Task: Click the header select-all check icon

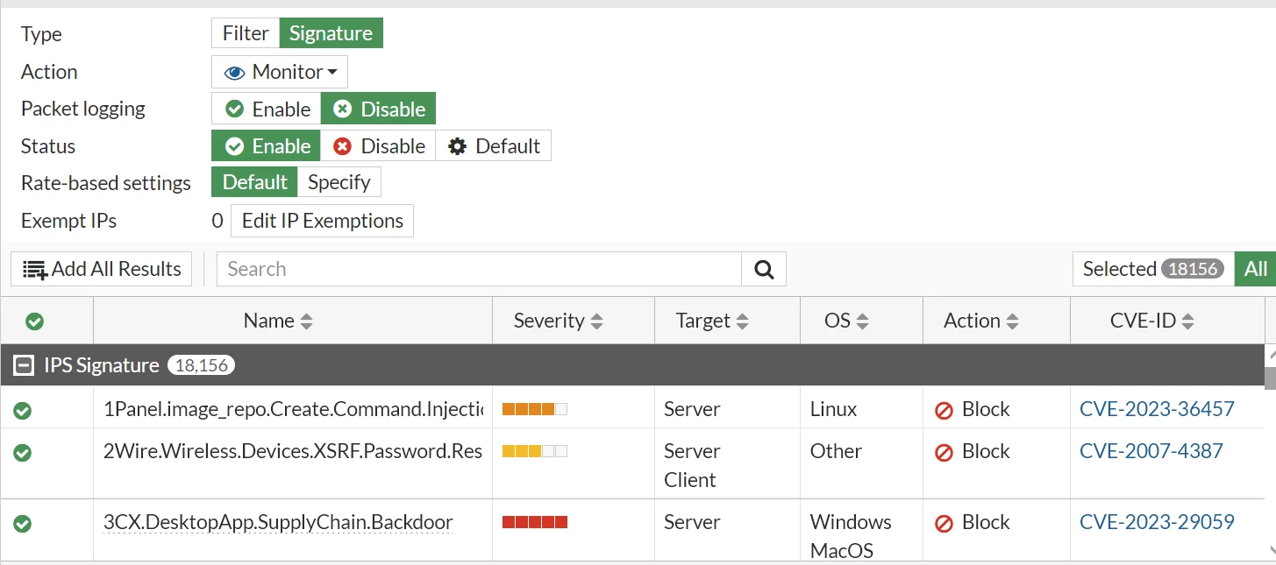Action: coord(34,321)
